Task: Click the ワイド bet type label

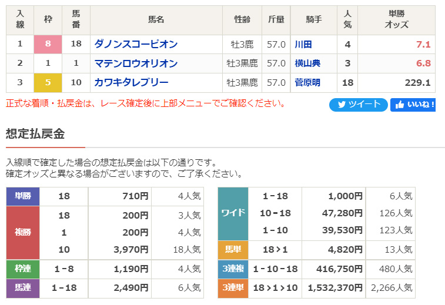Action: (233, 213)
